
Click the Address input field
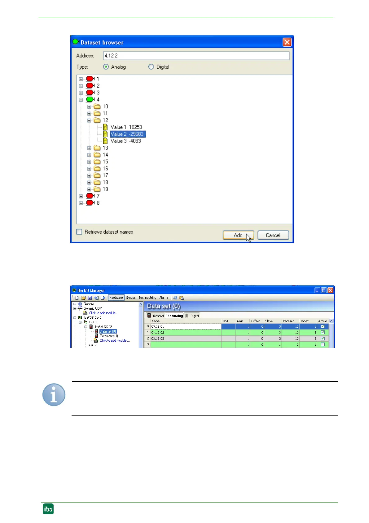click(196, 56)
